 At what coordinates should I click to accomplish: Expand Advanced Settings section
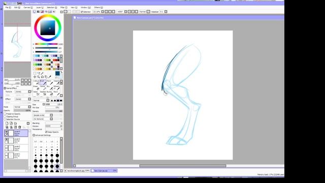[x=34, y=135]
